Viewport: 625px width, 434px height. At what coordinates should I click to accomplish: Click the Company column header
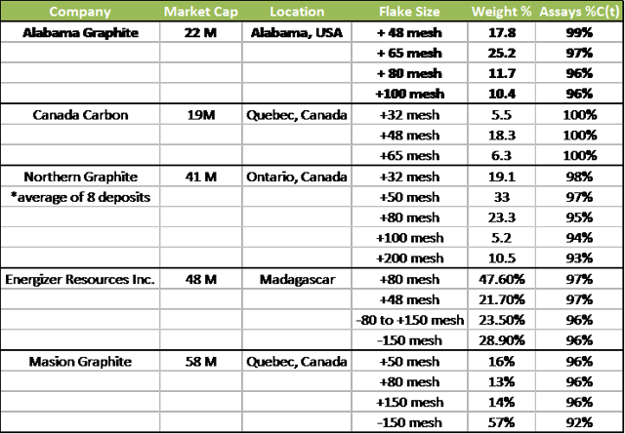tap(80, 13)
